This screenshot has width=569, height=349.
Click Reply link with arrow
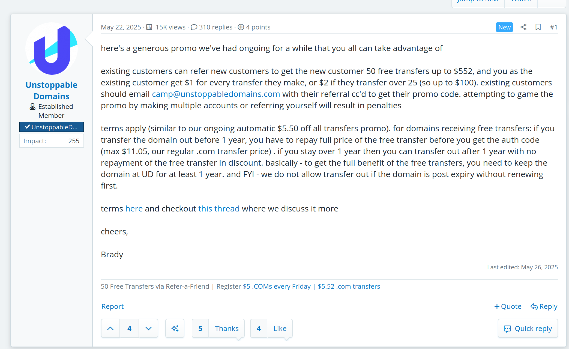coord(544,306)
